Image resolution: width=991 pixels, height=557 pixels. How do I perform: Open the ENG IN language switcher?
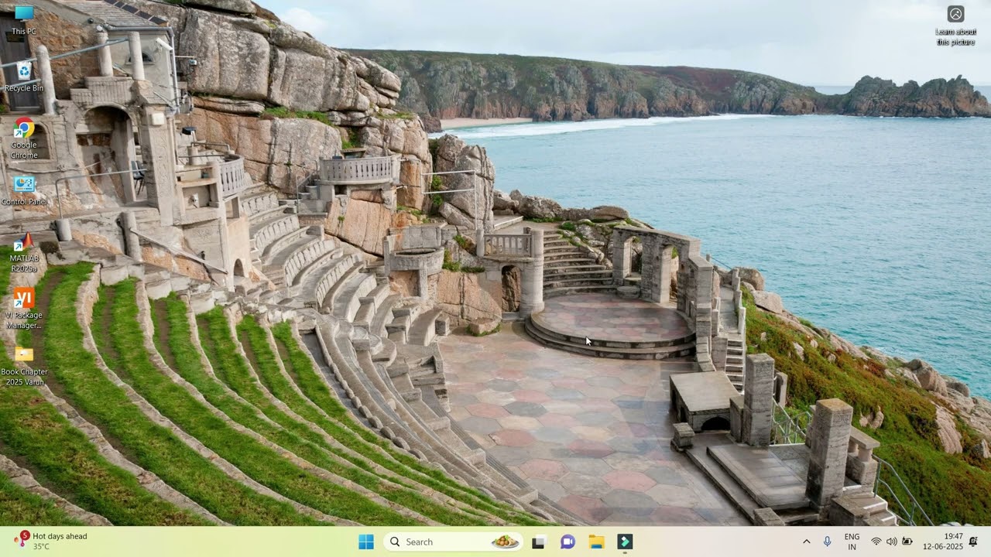[x=852, y=542]
